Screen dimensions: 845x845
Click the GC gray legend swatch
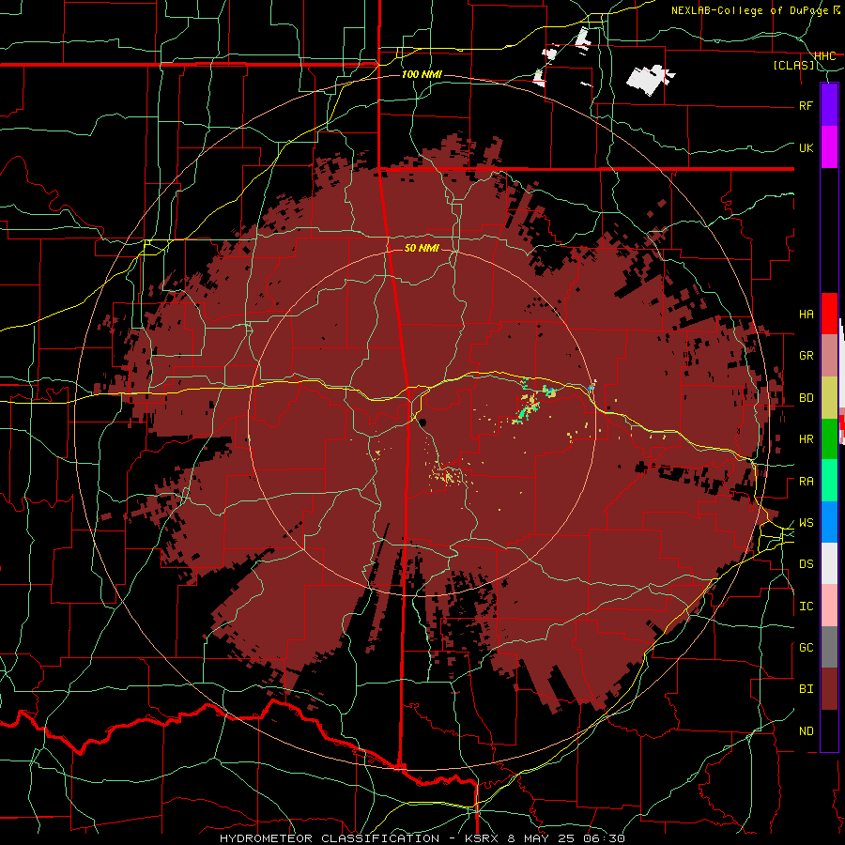coord(829,647)
